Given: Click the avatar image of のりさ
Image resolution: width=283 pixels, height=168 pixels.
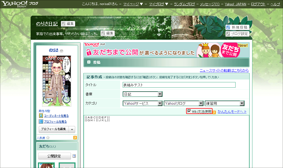Looking at the screenshot, I should click(57, 81).
